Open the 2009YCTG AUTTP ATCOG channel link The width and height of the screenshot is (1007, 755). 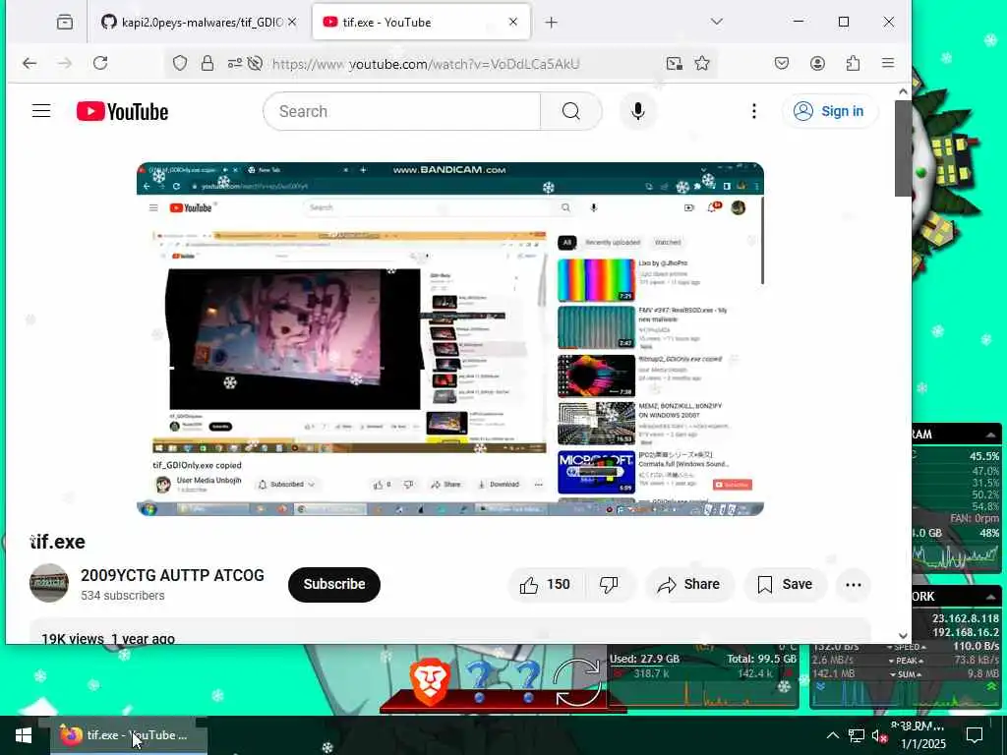[x=172, y=575]
